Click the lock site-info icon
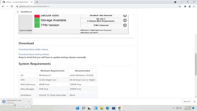The height and width of the screenshot is (111, 197). pyautogui.click(x=17, y=6)
